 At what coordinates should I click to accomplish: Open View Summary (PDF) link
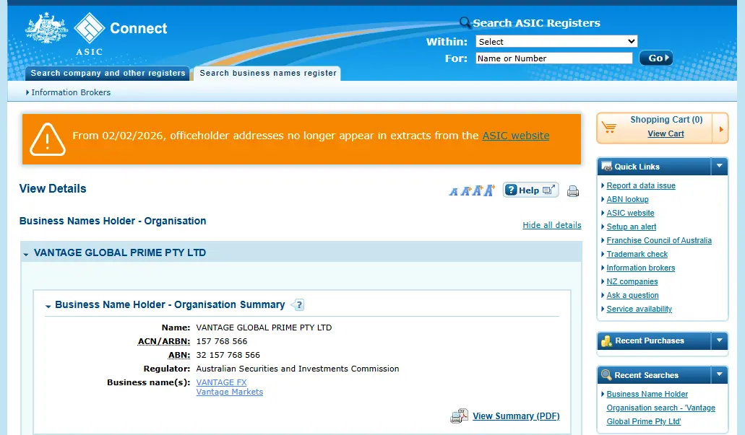516,416
